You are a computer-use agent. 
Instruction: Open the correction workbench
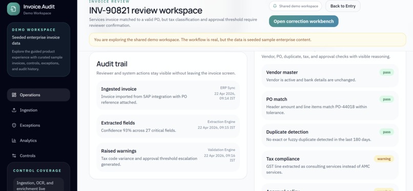tap(303, 21)
